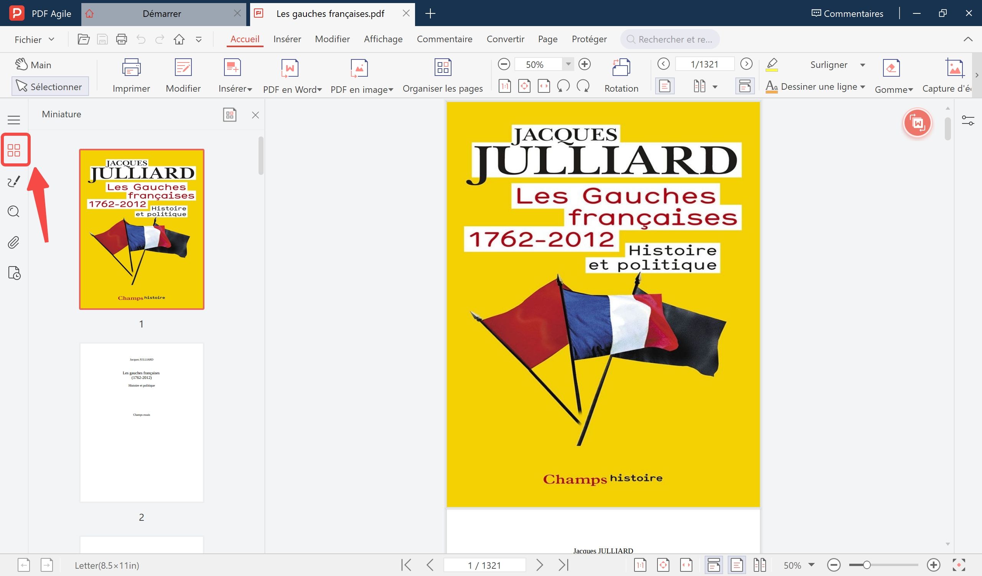Image resolution: width=982 pixels, height=576 pixels.
Task: Open the properties sliders icon at right
Action: pyautogui.click(x=968, y=120)
